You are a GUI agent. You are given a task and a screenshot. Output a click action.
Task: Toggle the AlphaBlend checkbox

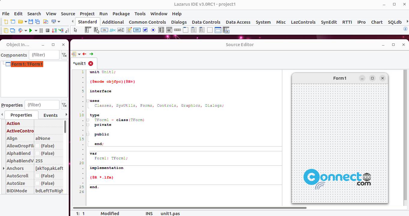38,153
